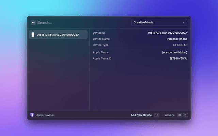Click the iPhone device icon in the list
The height and width of the screenshot is (136, 218).
pos(33,35)
